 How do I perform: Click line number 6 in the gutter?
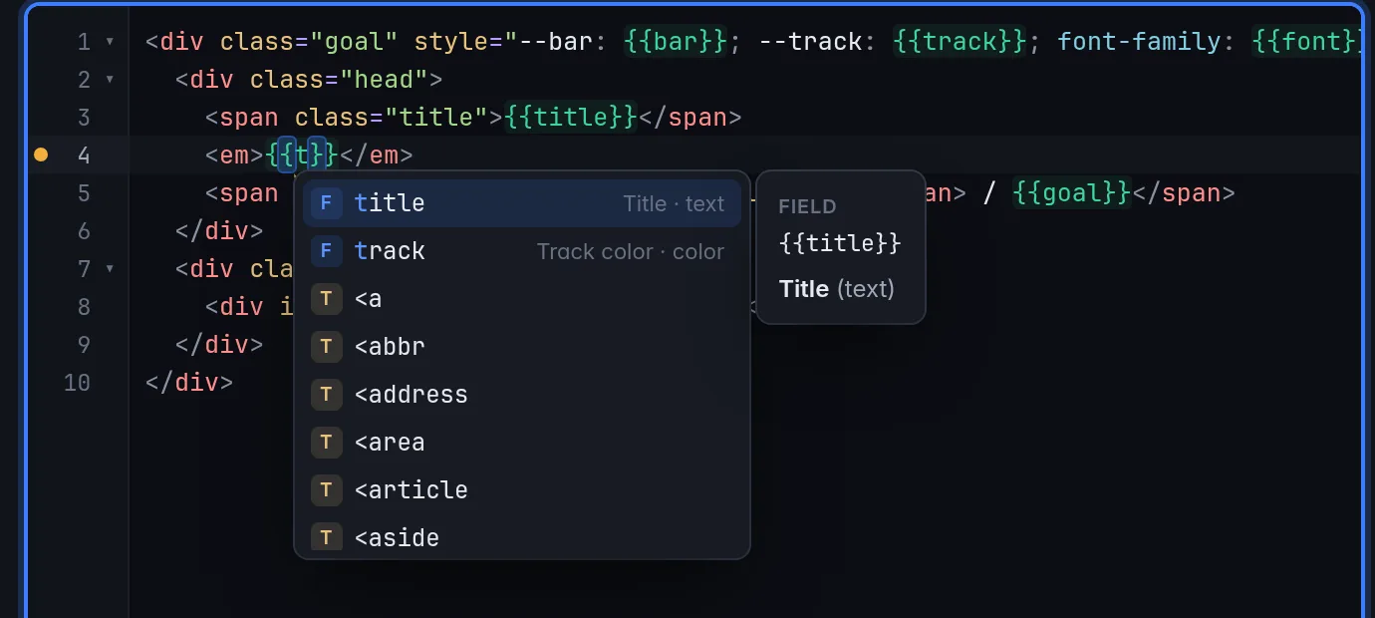click(x=84, y=231)
